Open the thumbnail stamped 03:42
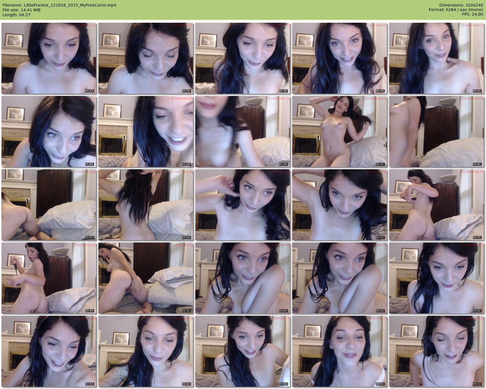Screen dimensions: 486x389 (x=146, y=351)
